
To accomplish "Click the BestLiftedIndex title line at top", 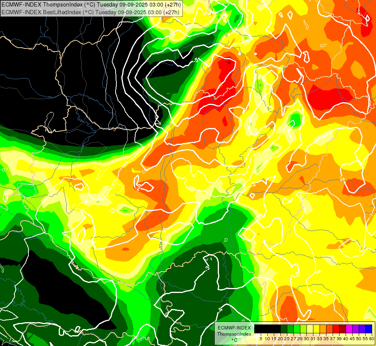I will point(91,12).
